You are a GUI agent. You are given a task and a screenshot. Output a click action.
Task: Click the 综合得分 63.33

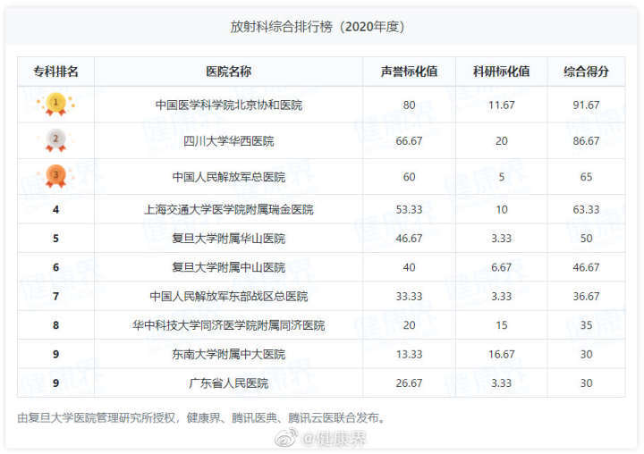(586, 209)
